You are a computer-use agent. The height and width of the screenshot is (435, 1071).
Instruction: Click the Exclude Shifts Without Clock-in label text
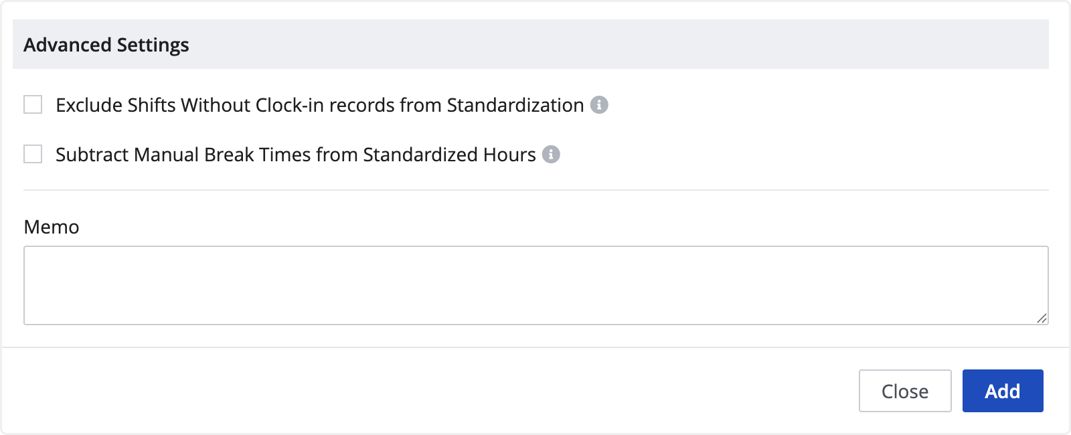(x=319, y=105)
